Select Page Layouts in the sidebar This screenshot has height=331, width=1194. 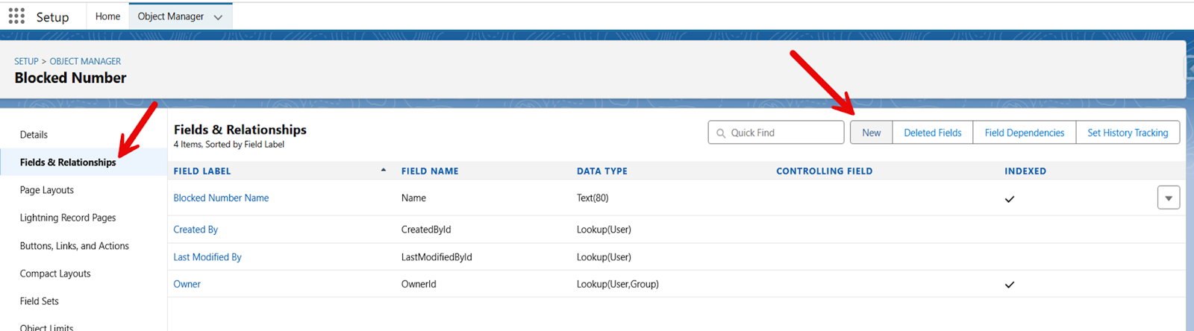(x=47, y=190)
